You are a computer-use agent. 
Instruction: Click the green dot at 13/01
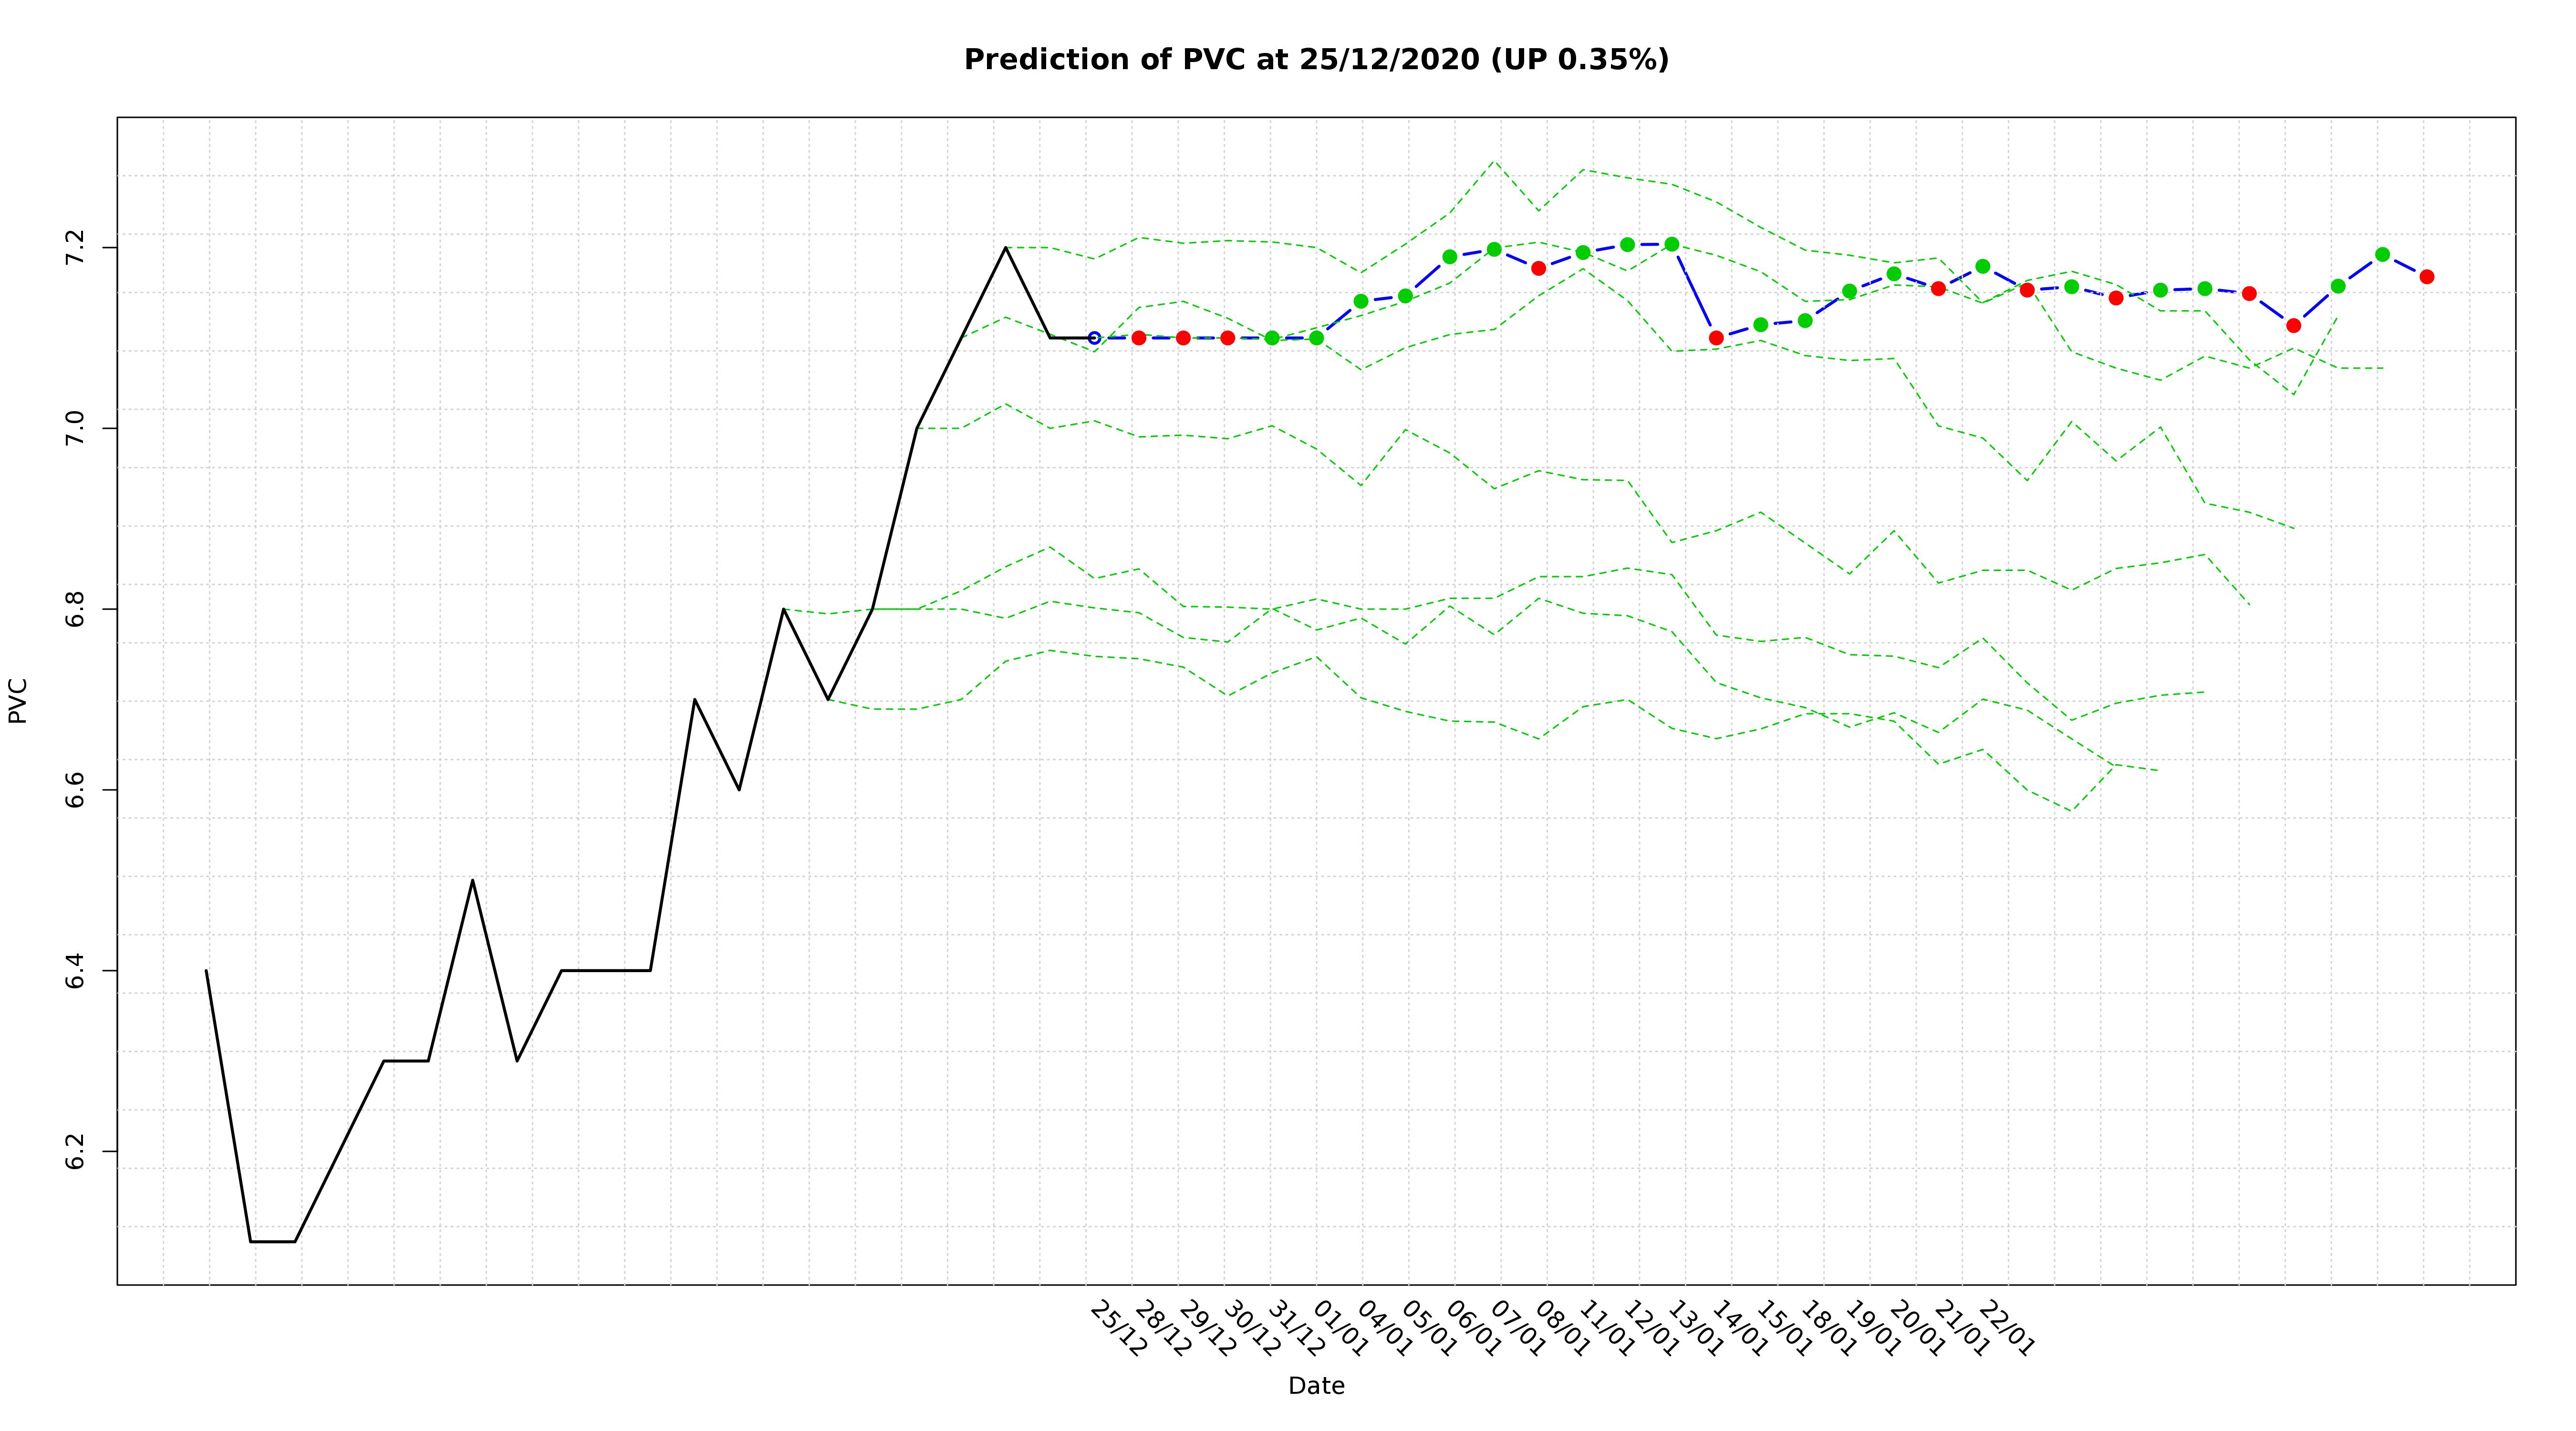(x=1672, y=244)
